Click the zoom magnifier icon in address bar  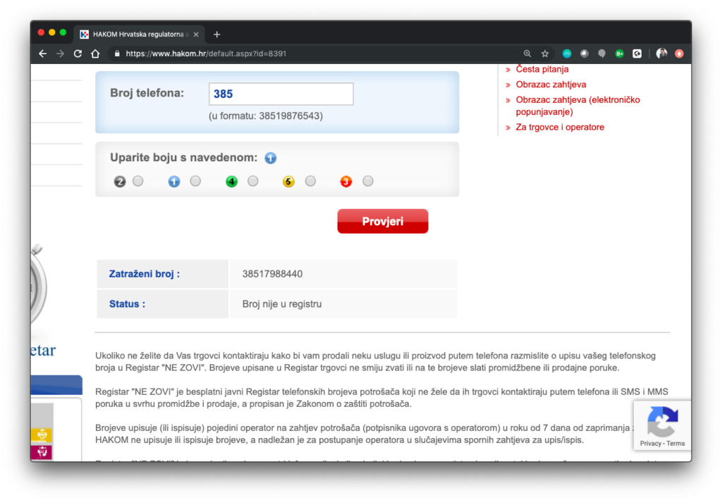pos(527,54)
